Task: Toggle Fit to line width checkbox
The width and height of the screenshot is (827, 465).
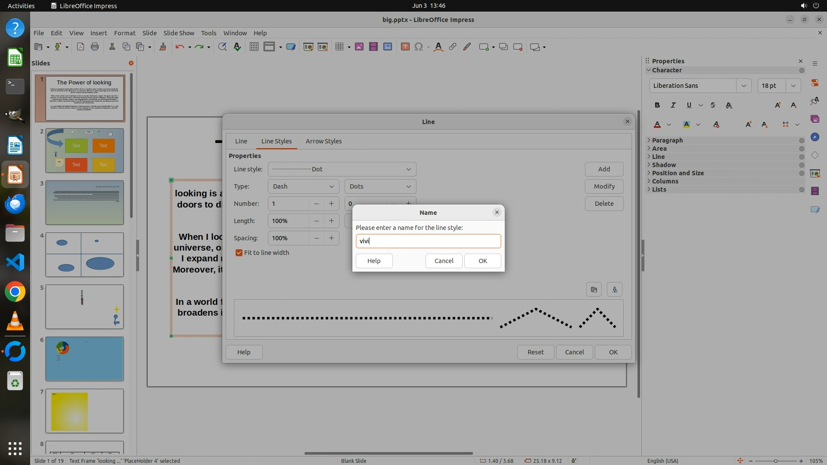Action: (239, 253)
